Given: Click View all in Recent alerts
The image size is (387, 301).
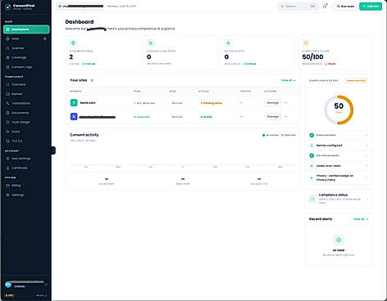Looking at the screenshot, I should pyautogui.click(x=361, y=219).
